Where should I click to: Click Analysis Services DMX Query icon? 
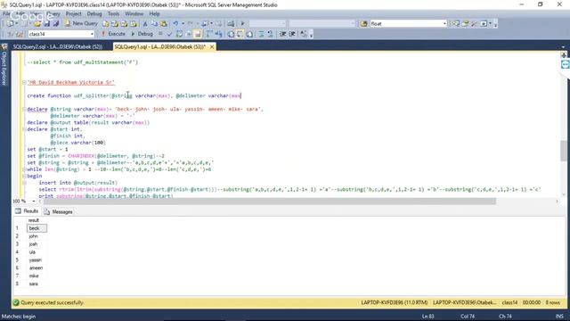125,24
